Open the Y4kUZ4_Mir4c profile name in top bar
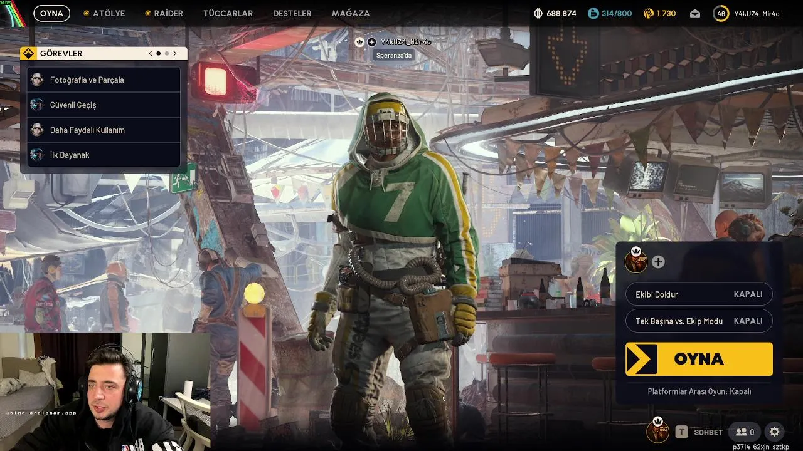Screen dimensions: 803x451 coord(757,13)
